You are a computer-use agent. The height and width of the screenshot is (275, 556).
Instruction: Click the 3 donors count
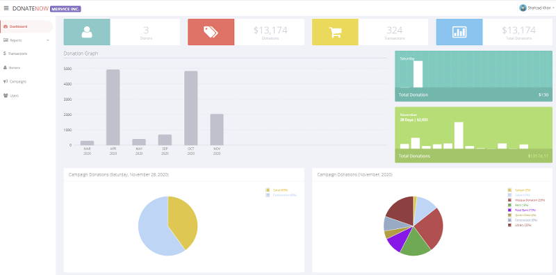pos(146,31)
